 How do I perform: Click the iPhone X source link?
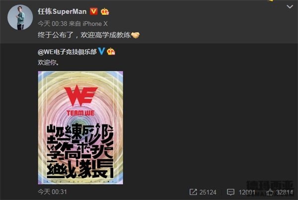pos(95,24)
